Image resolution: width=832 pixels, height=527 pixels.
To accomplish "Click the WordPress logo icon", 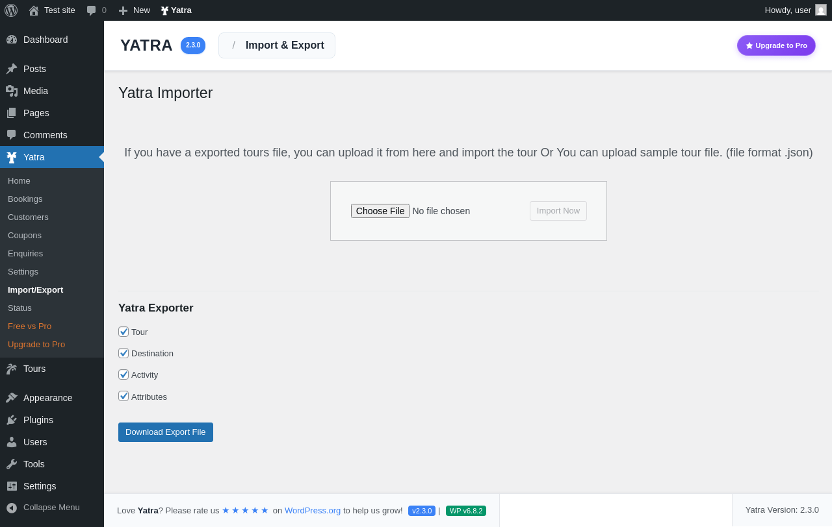I will 11,10.
